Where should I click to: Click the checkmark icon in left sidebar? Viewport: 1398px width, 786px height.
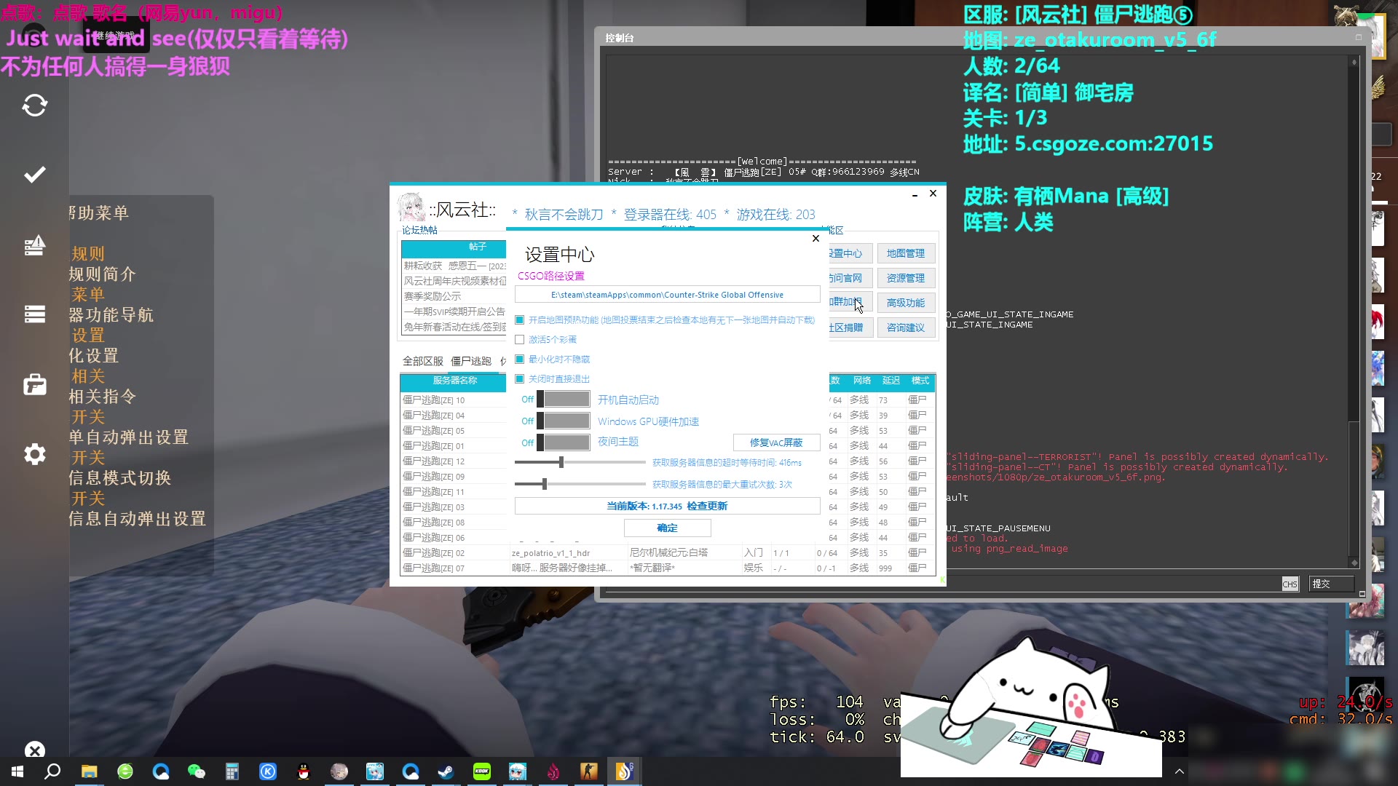point(34,175)
